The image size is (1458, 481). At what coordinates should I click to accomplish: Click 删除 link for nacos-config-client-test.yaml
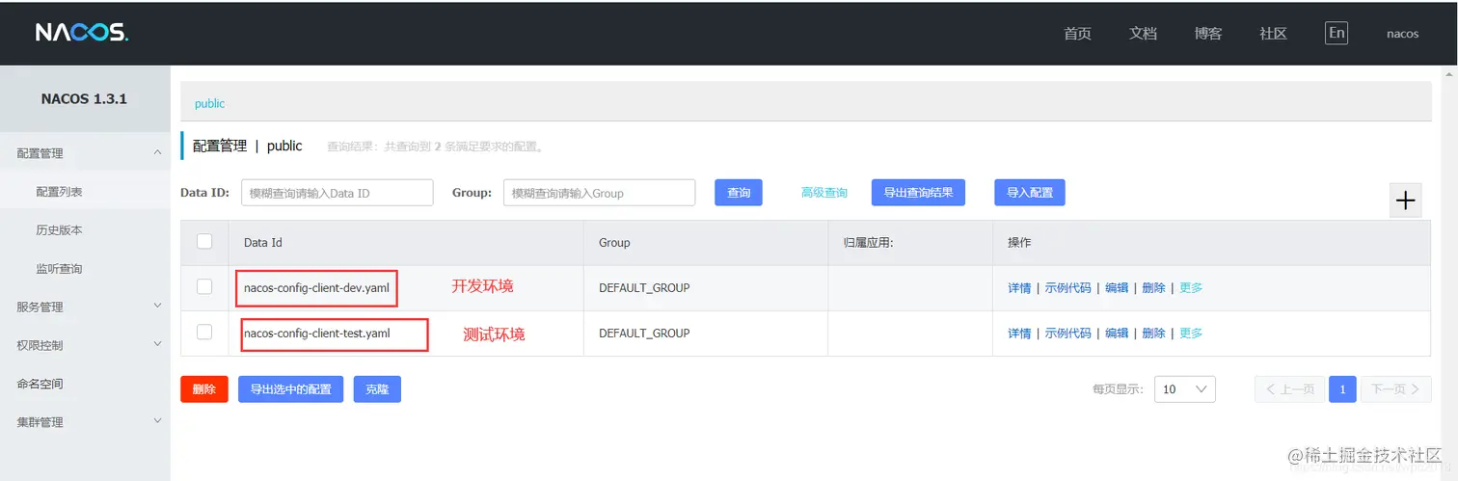pyautogui.click(x=1153, y=334)
